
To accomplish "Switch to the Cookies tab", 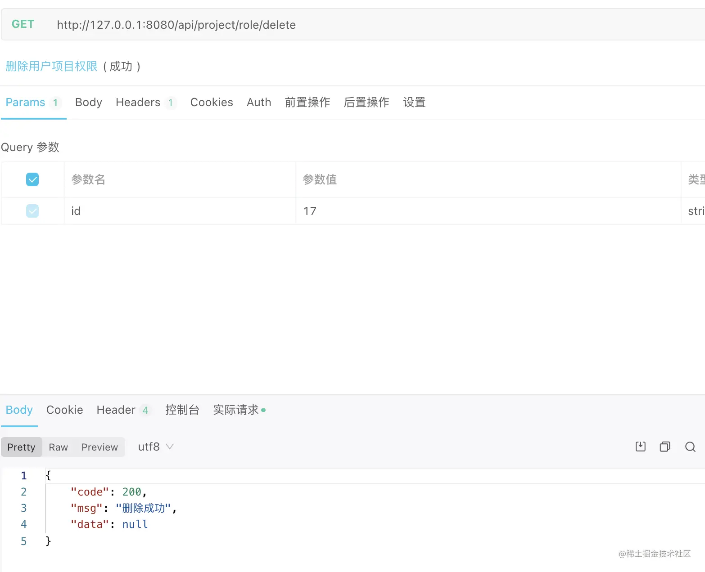I will 212,103.
